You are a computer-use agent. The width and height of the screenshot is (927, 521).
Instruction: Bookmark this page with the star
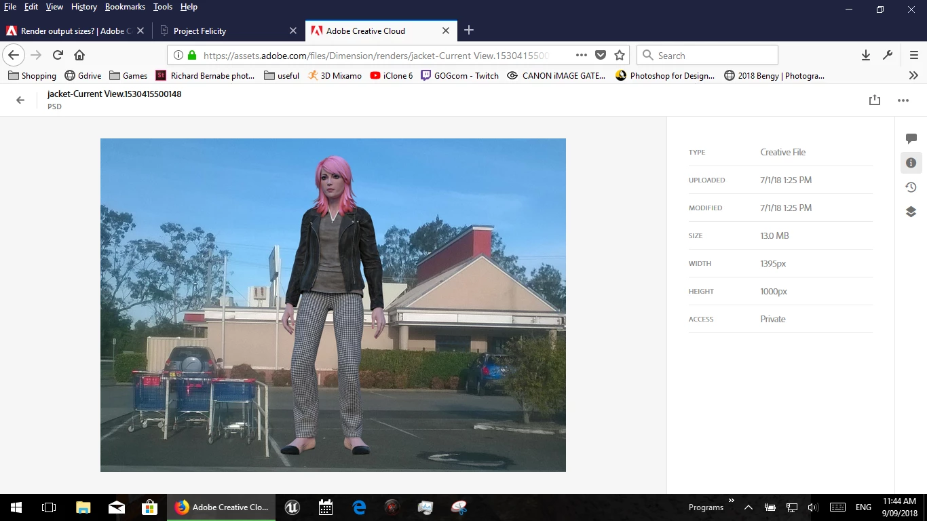(620, 55)
